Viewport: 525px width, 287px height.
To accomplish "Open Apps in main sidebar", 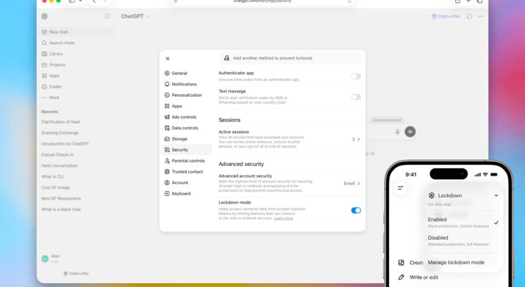I will [77, 76].
